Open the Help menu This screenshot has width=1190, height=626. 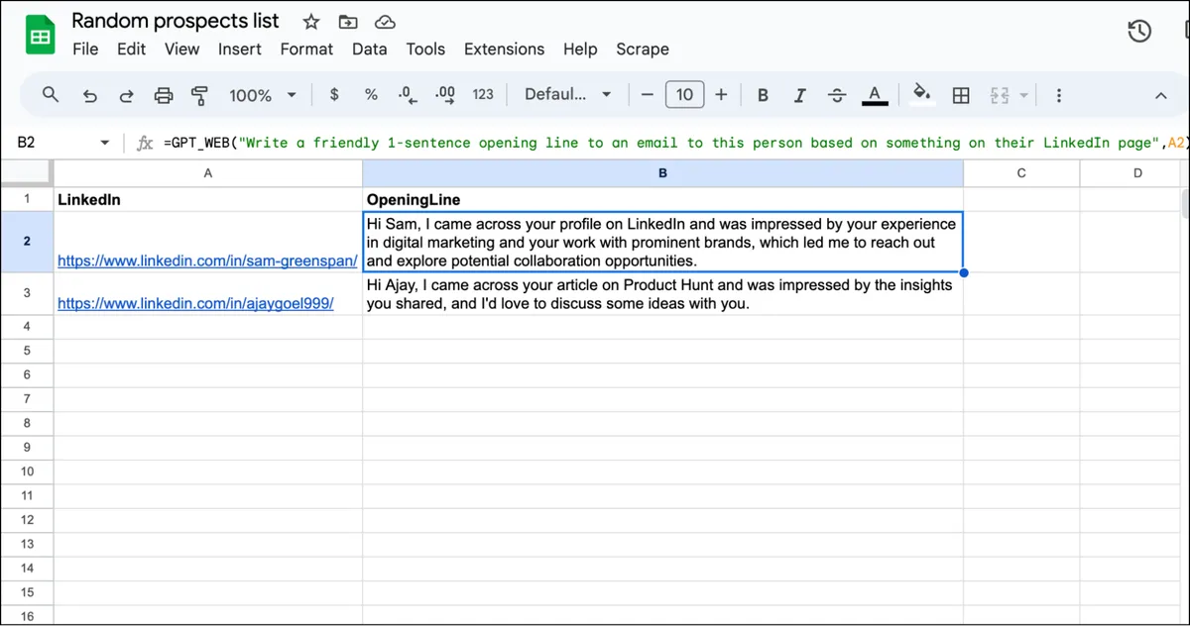[580, 49]
